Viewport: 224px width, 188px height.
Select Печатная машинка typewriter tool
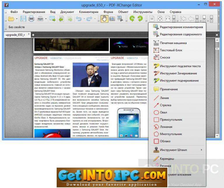pyautogui.click(x=177, y=43)
